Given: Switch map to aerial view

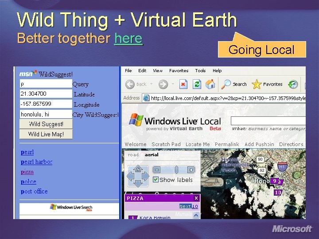Looking at the screenshot, I should 152,155.
